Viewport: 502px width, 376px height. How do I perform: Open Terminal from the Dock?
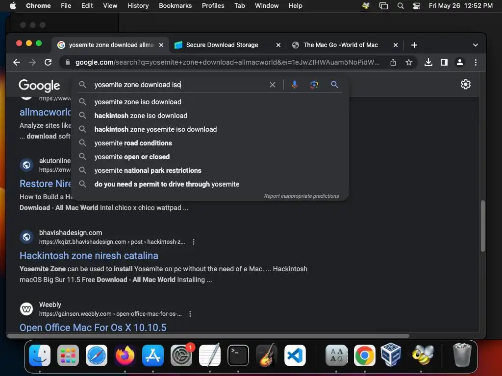click(238, 355)
